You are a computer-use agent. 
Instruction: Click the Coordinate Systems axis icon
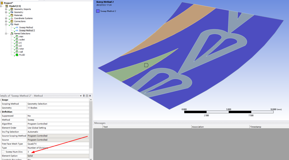coord(12,18)
